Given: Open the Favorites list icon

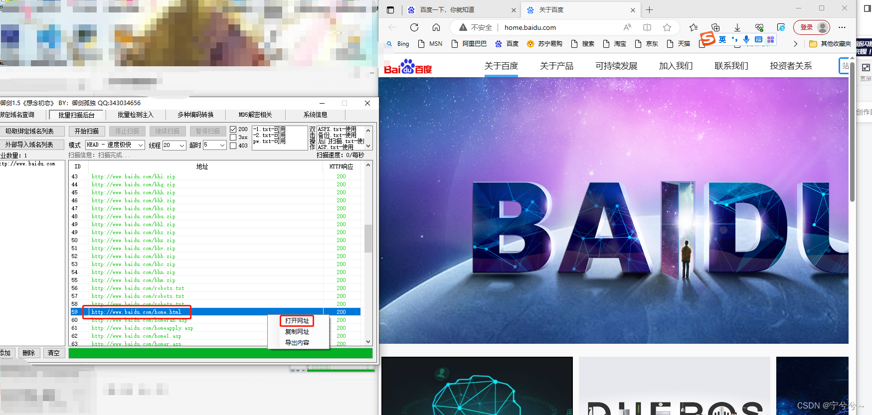Looking at the screenshot, I should click(694, 27).
